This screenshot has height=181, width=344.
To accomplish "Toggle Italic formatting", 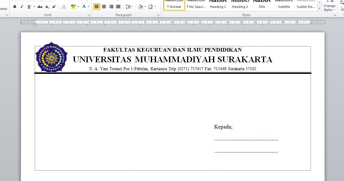I will tap(22, 7).
